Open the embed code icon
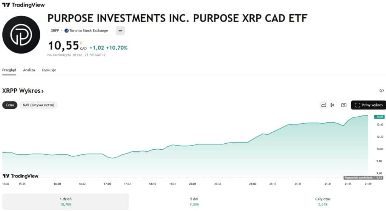The image size is (386, 211). (381, 91)
